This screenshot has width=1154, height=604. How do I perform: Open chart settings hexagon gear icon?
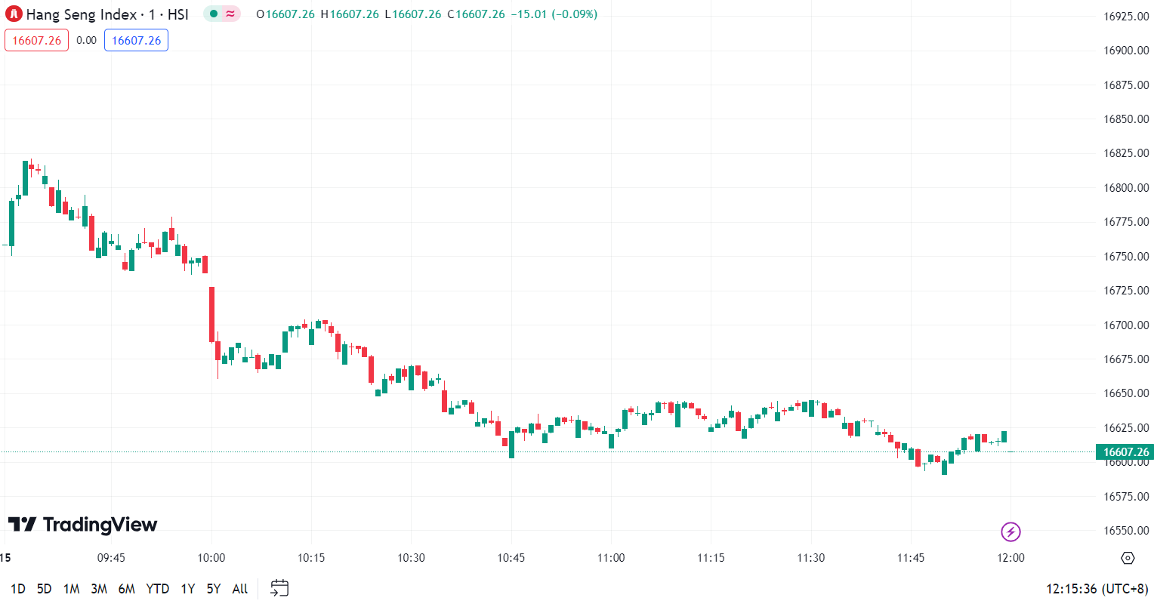[x=1128, y=558]
